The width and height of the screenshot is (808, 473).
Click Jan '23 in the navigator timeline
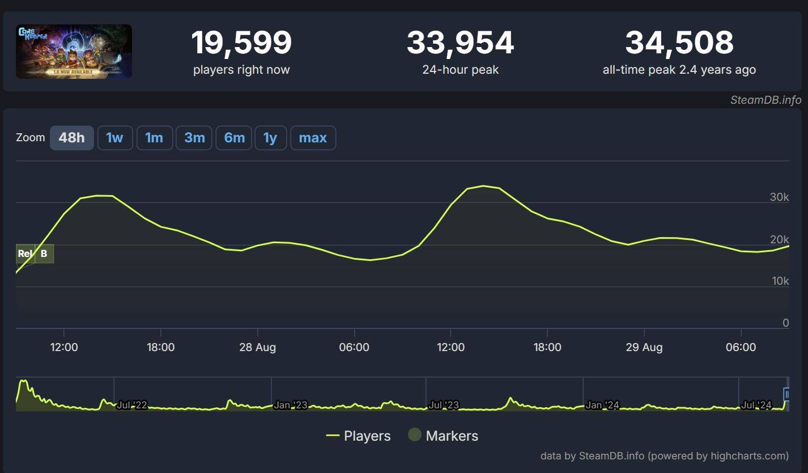point(290,405)
